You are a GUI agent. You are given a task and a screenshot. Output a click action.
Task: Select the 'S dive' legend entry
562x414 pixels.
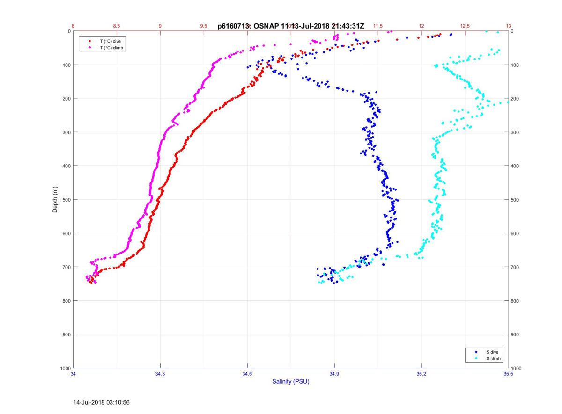click(x=492, y=352)
